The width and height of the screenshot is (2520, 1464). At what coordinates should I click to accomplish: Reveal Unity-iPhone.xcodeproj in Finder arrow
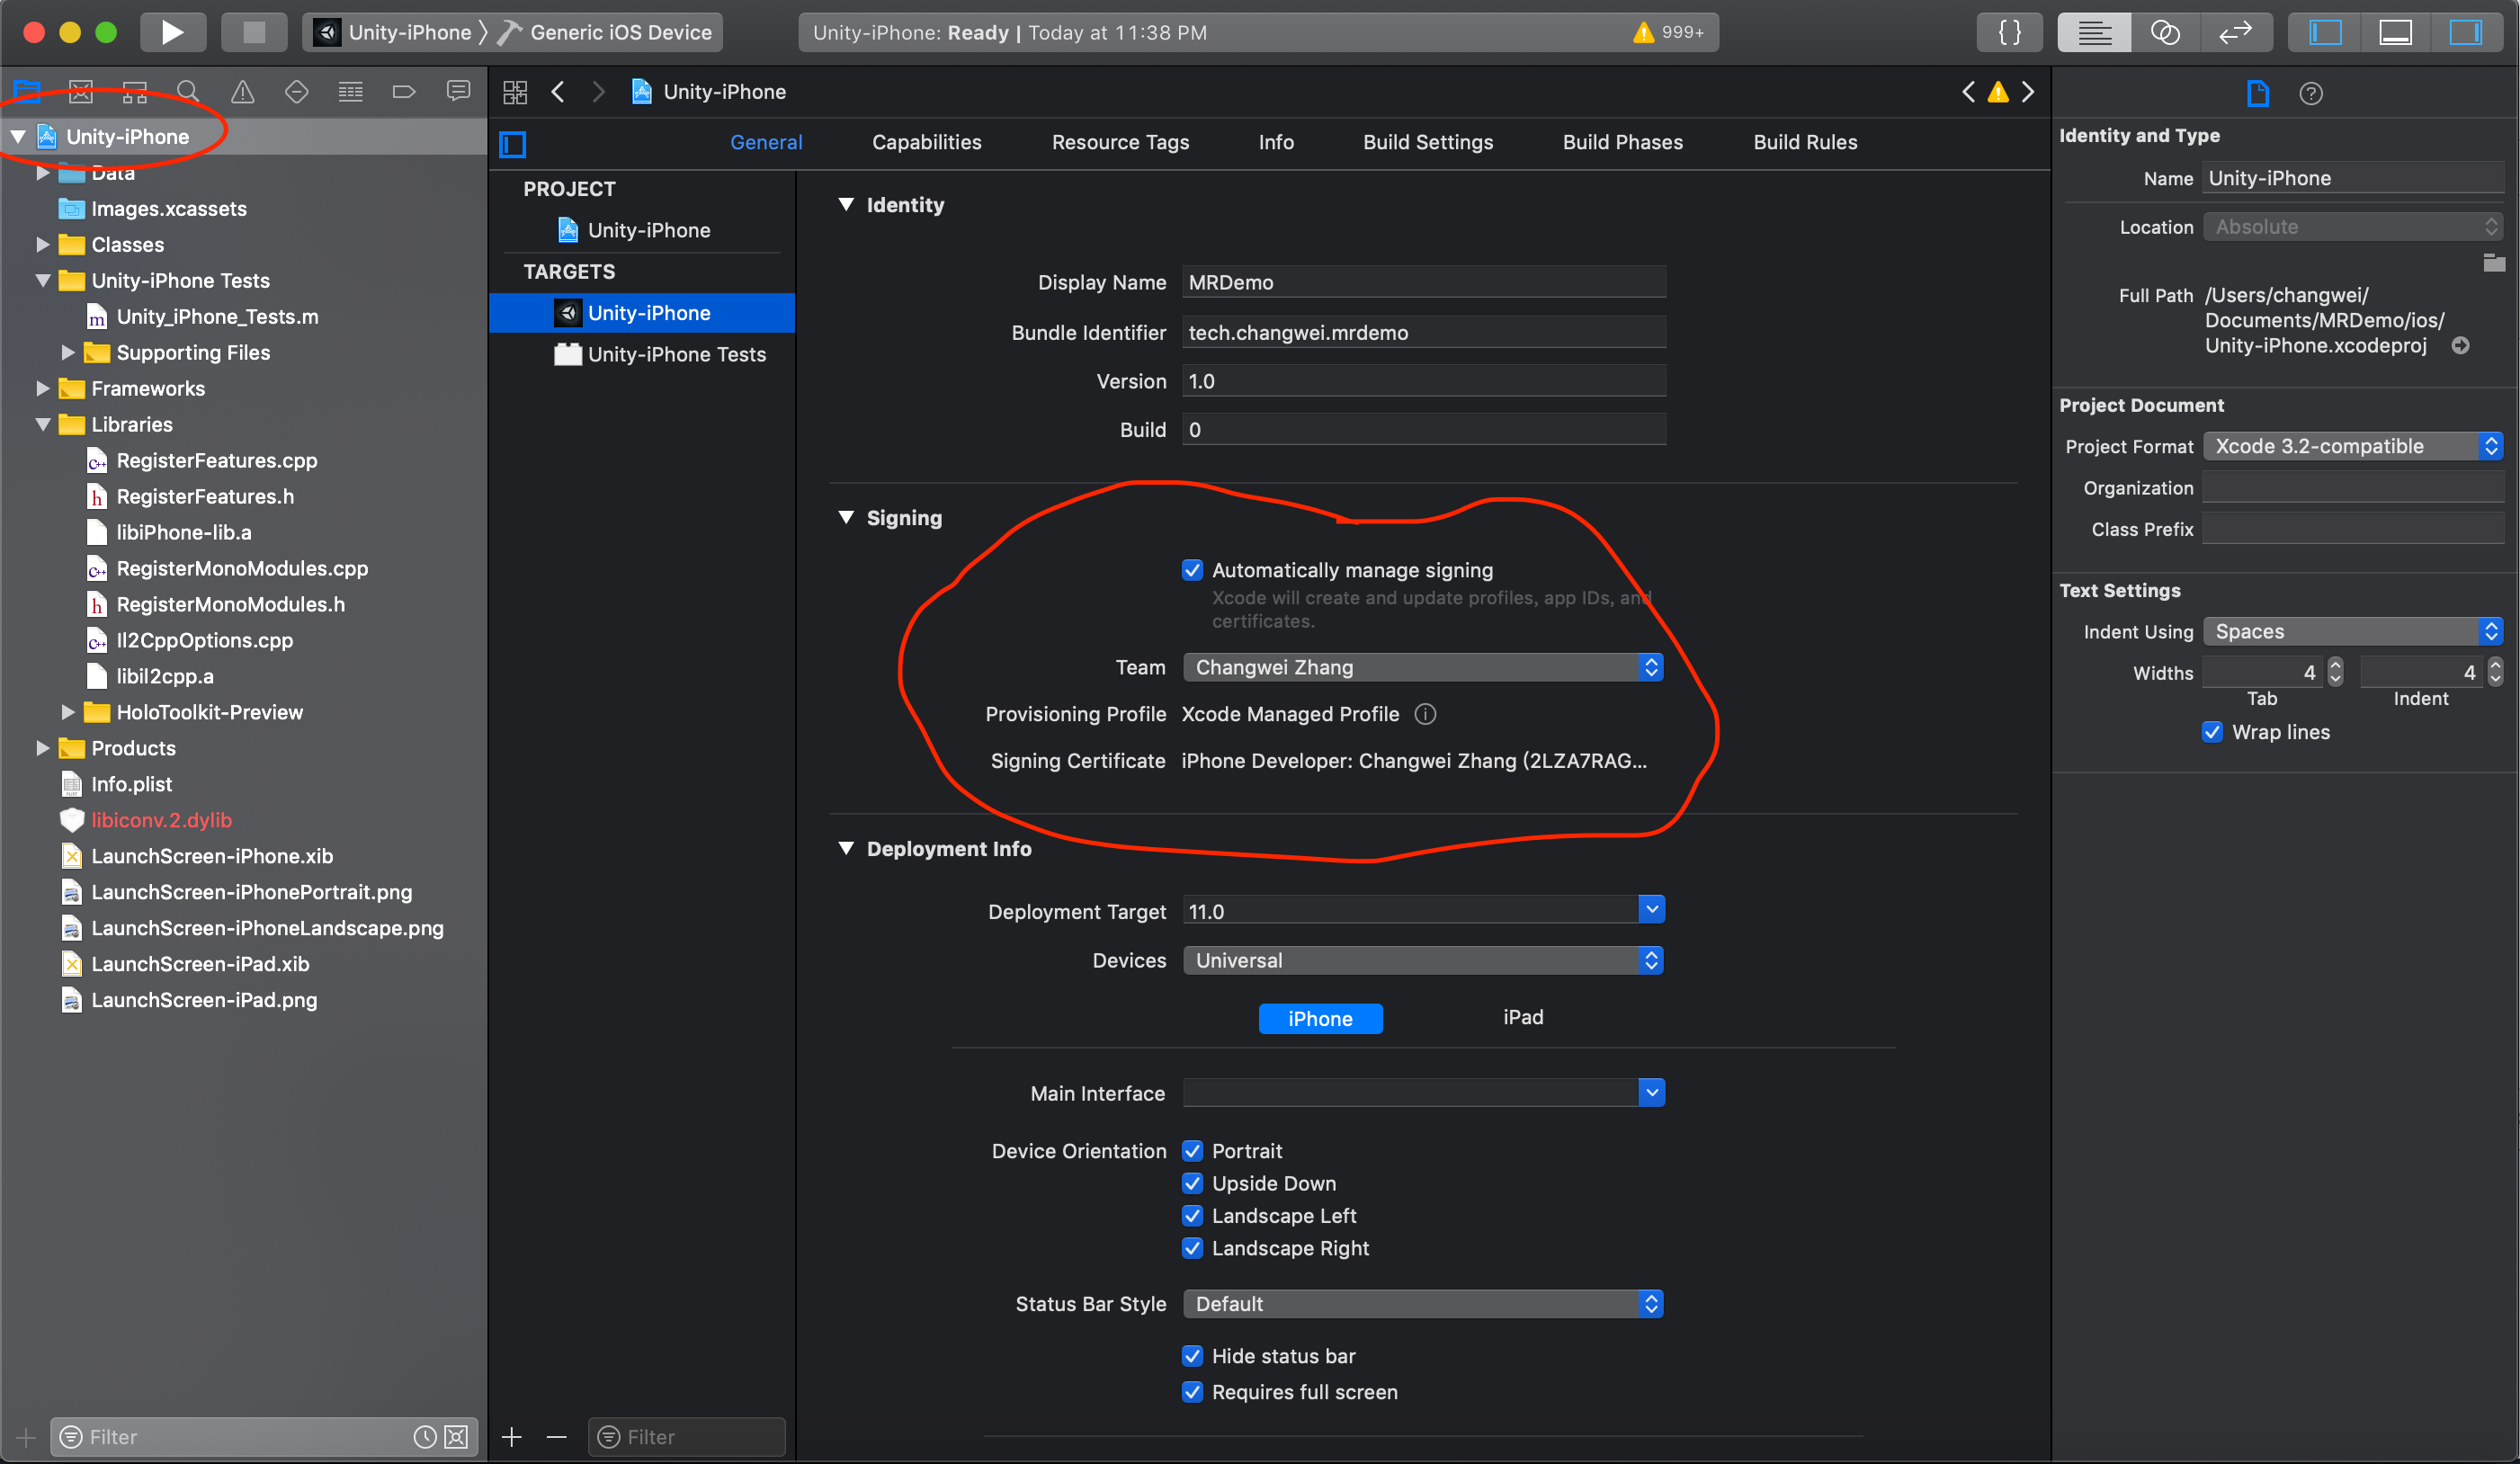tap(2461, 346)
